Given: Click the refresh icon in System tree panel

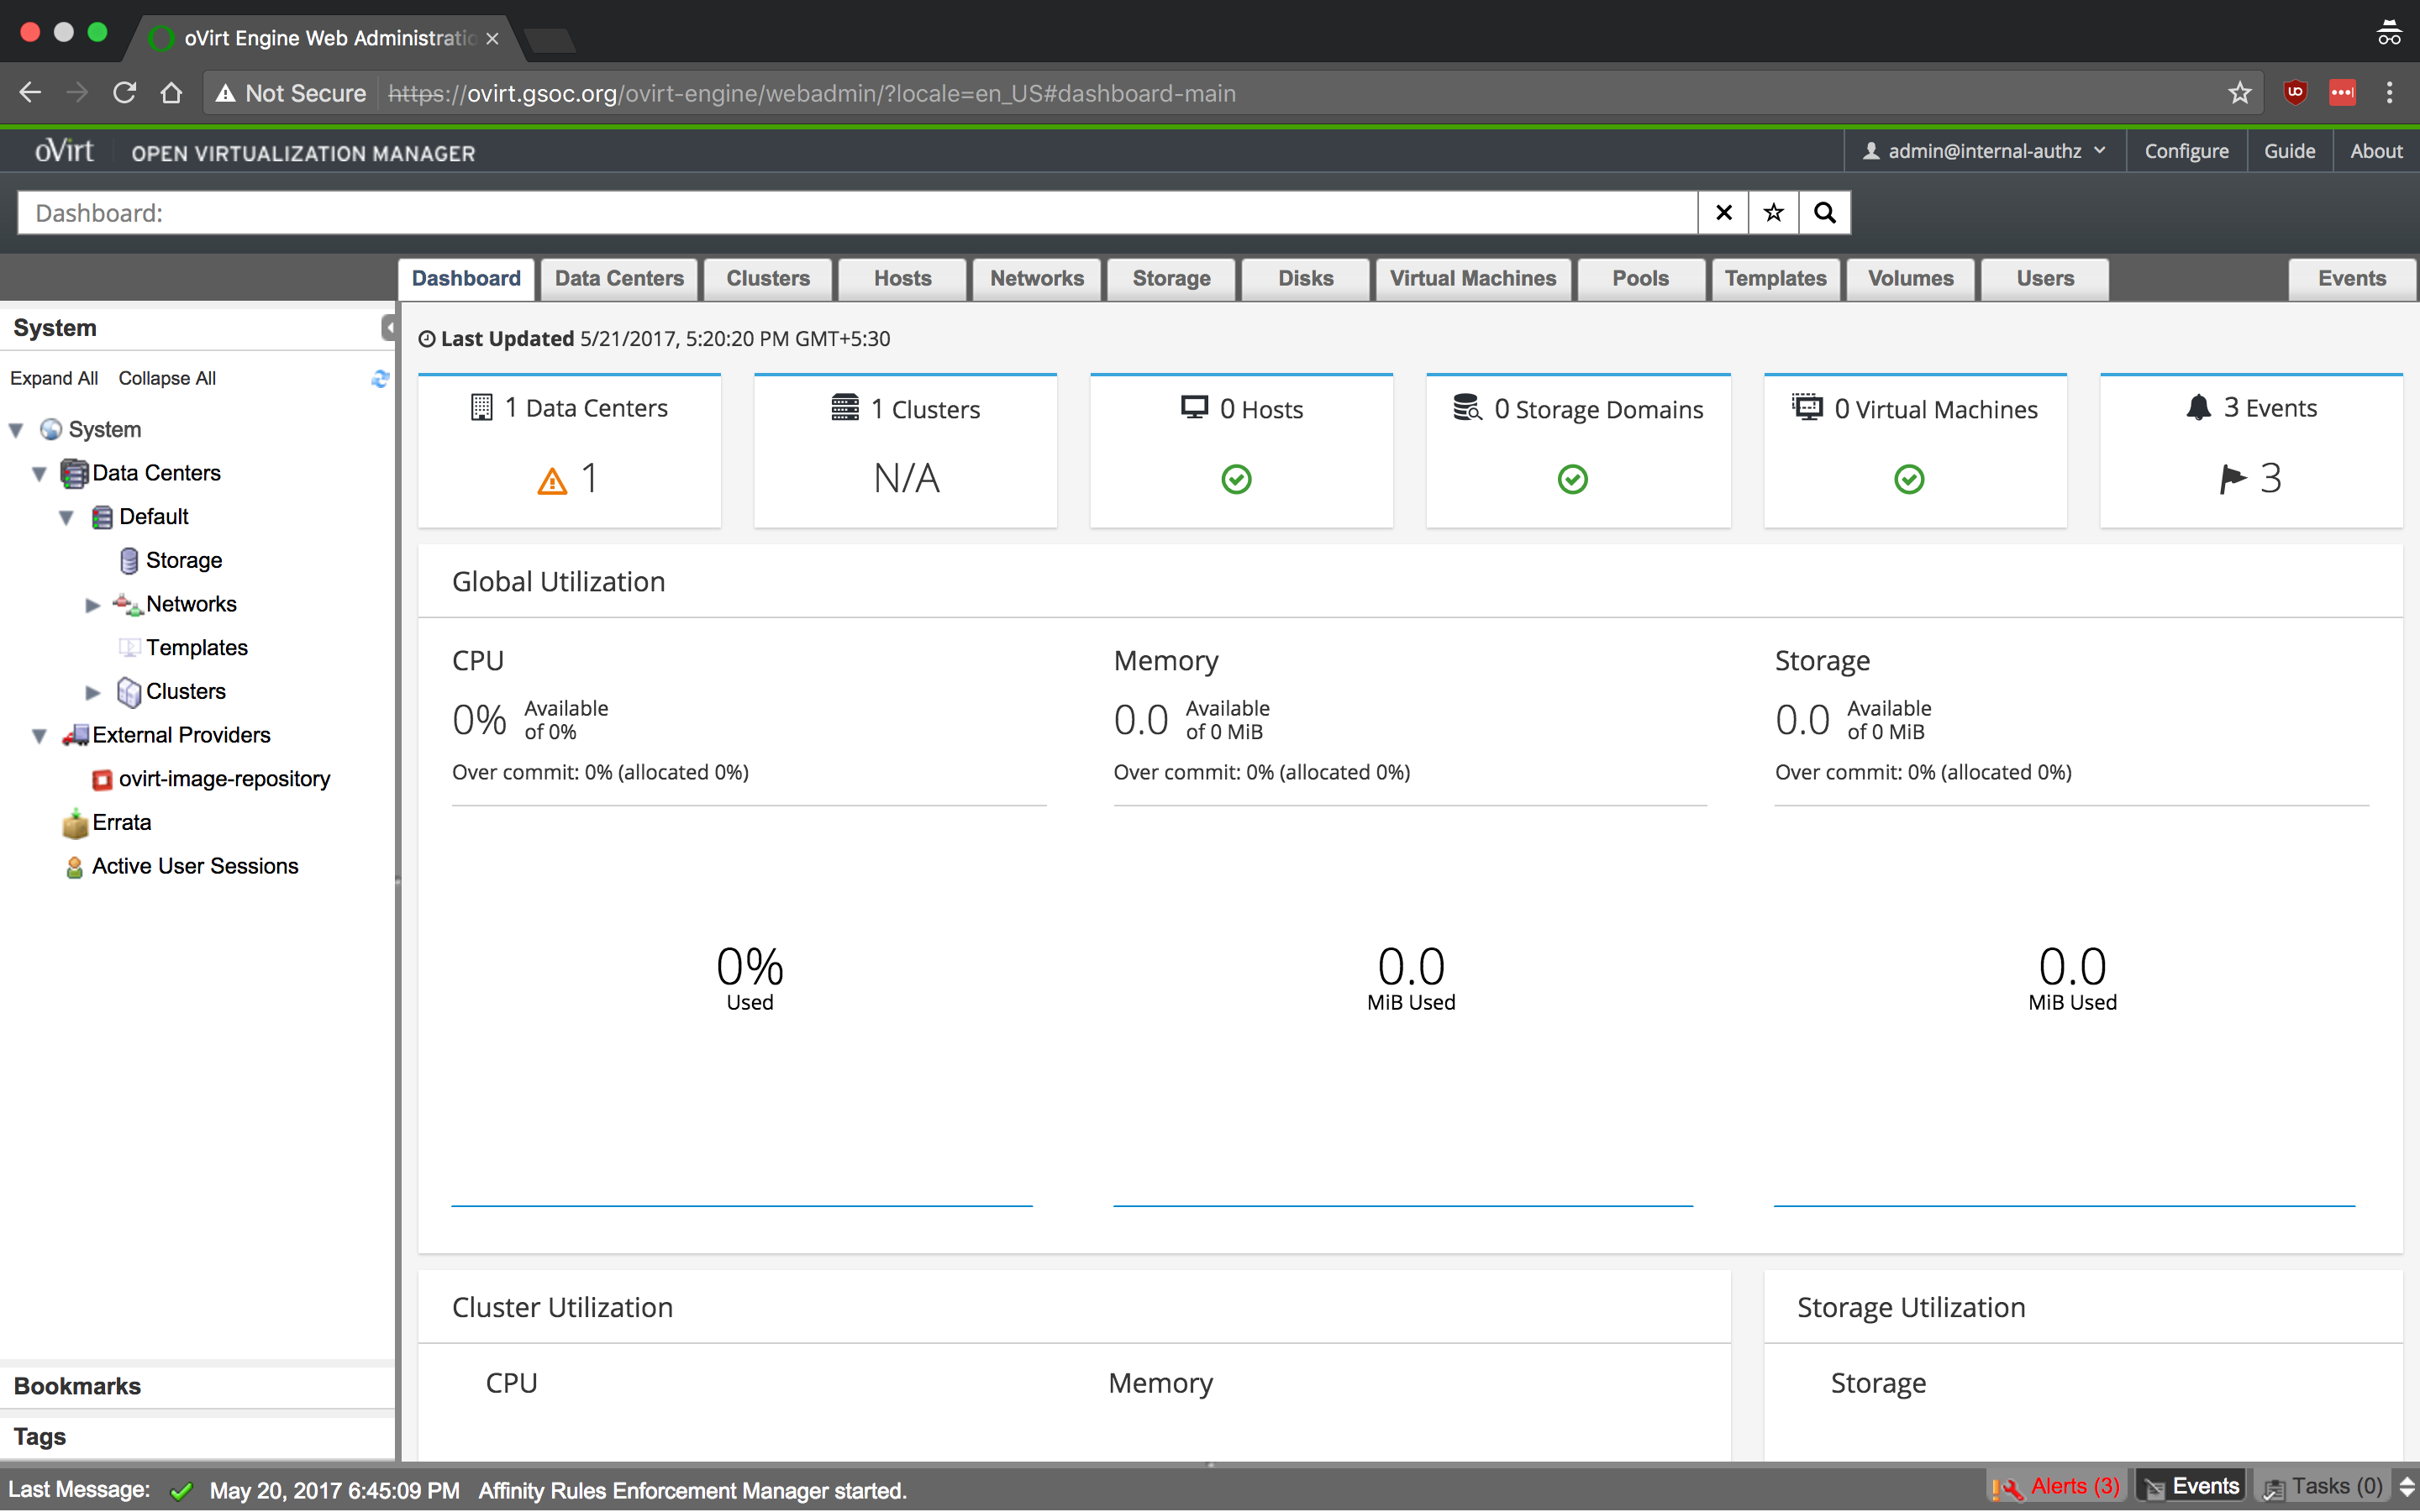Looking at the screenshot, I should [379, 378].
